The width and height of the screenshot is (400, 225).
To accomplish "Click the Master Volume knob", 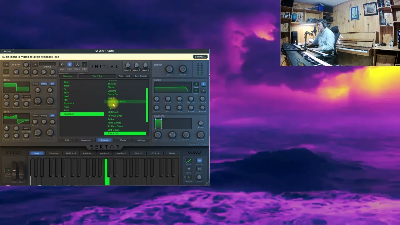I will tap(183, 69).
